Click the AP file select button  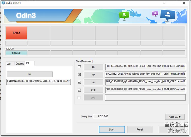point(93,75)
